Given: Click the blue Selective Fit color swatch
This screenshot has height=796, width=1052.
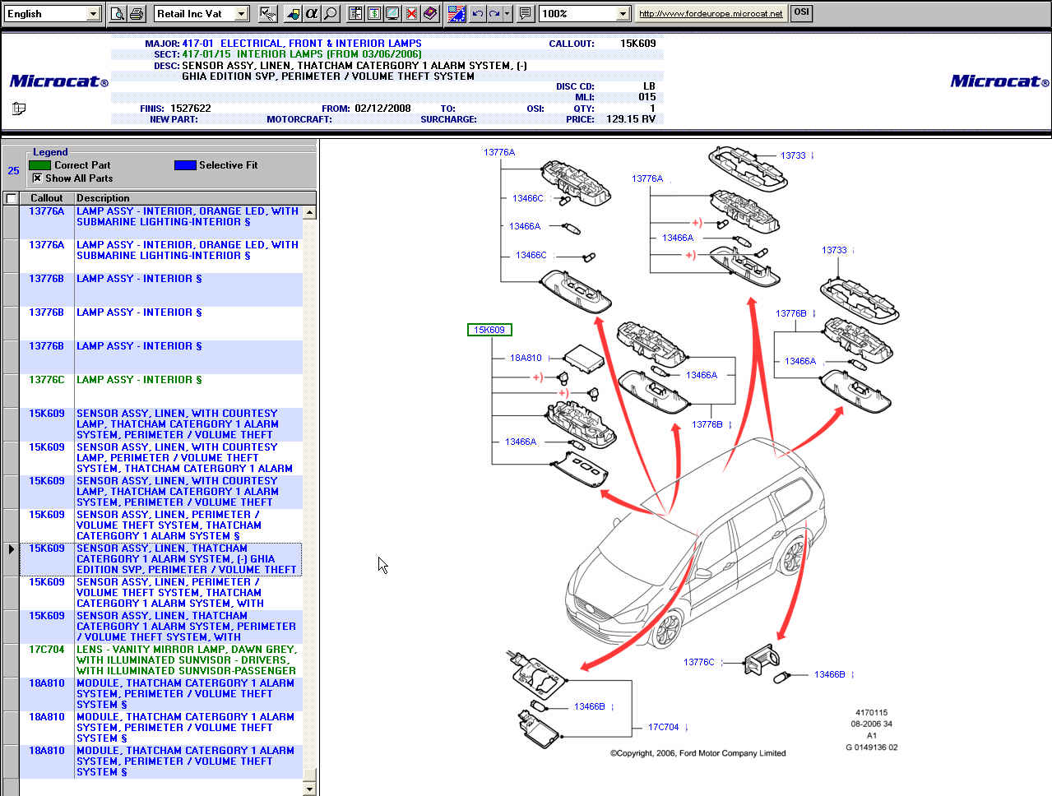Looking at the screenshot, I should point(185,165).
